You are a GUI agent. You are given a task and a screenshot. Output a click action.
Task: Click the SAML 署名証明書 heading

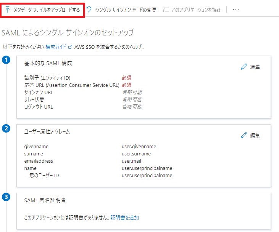point(45,200)
